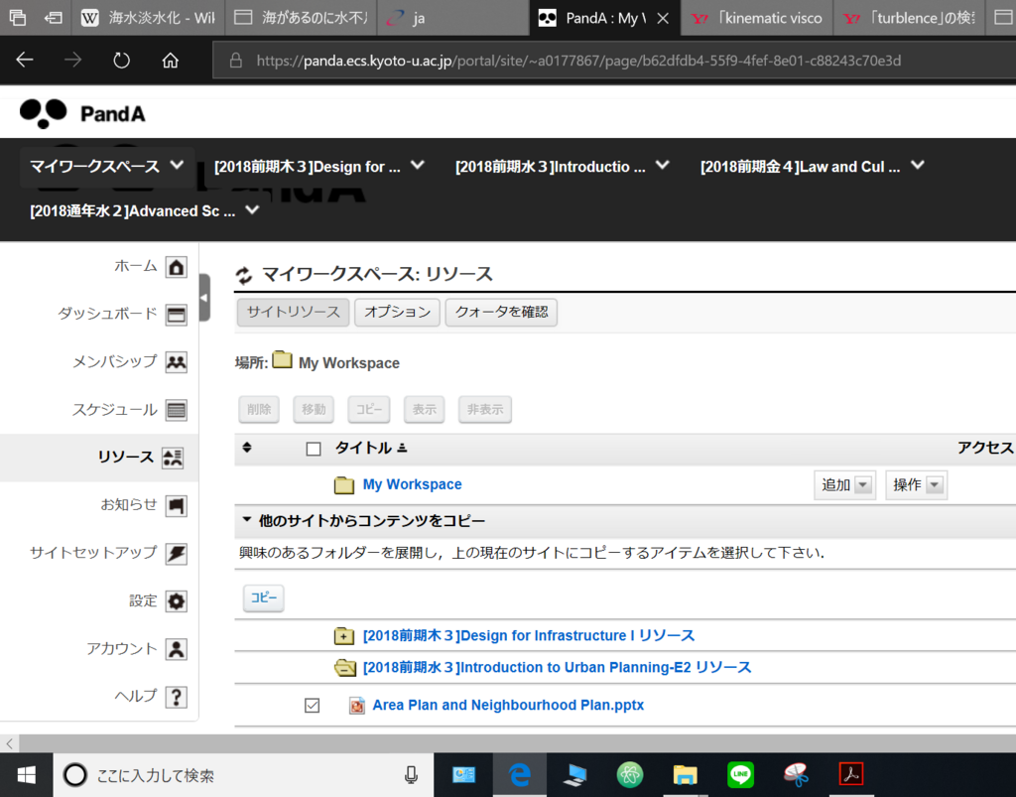
Task: Check the select-all checkbox in the title row
Action: [313, 448]
